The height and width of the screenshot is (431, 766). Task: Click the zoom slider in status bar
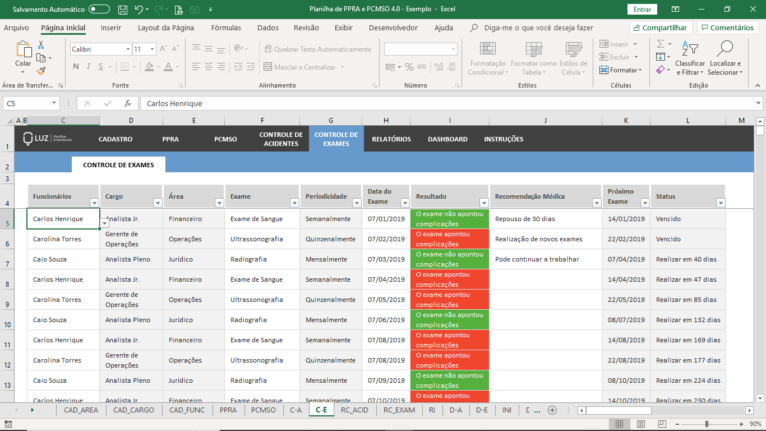pos(707,424)
